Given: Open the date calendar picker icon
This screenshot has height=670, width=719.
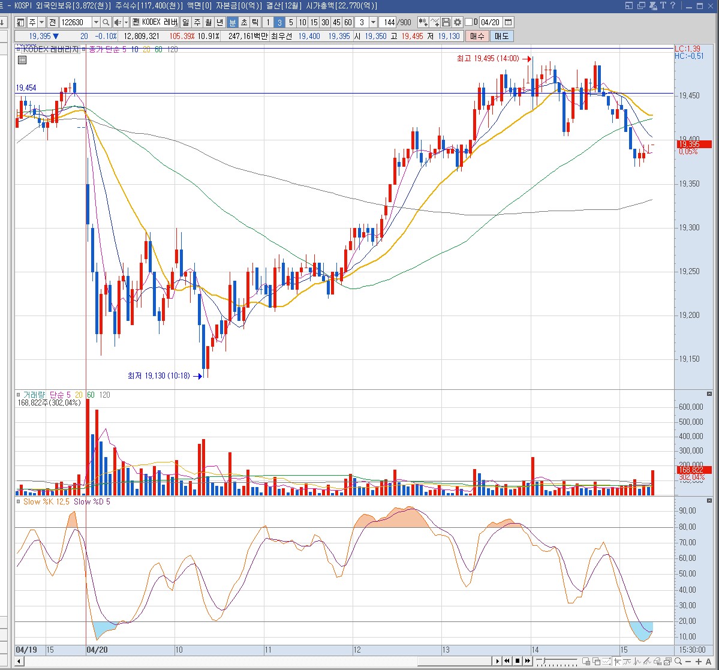Looking at the screenshot, I should click(508, 22).
